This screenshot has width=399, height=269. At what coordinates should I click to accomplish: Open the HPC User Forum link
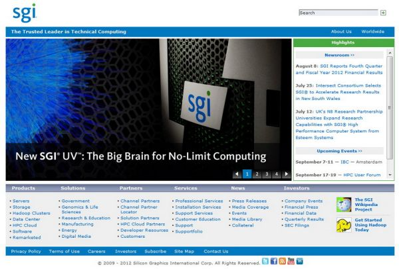(x=362, y=175)
